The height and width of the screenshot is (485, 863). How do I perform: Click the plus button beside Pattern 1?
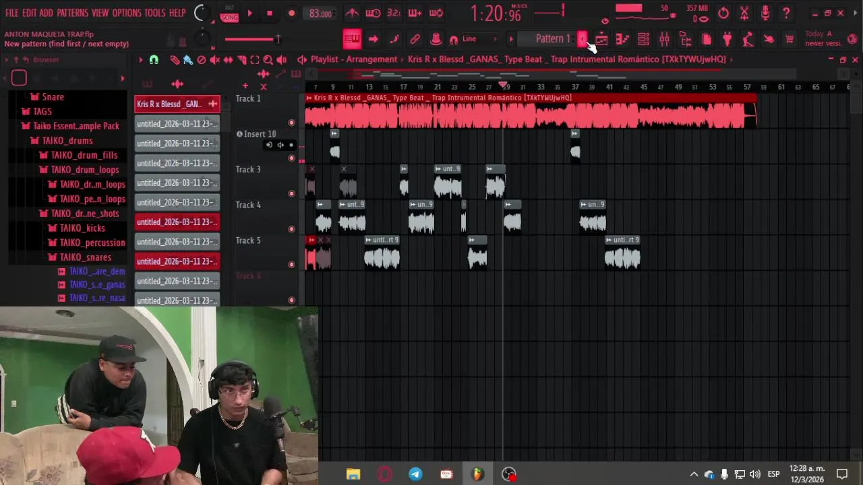pos(582,39)
